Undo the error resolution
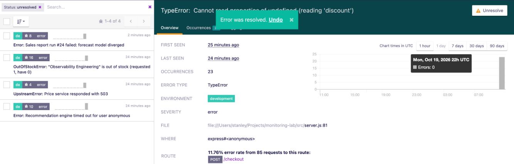The width and height of the screenshot is (514, 164). click(x=276, y=20)
